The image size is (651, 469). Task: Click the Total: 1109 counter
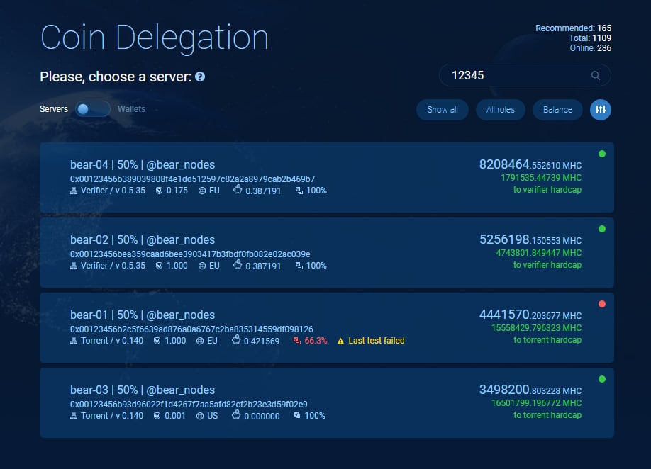pos(590,38)
